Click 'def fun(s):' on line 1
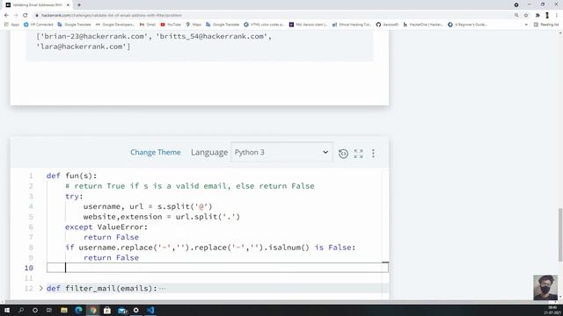 [71, 176]
